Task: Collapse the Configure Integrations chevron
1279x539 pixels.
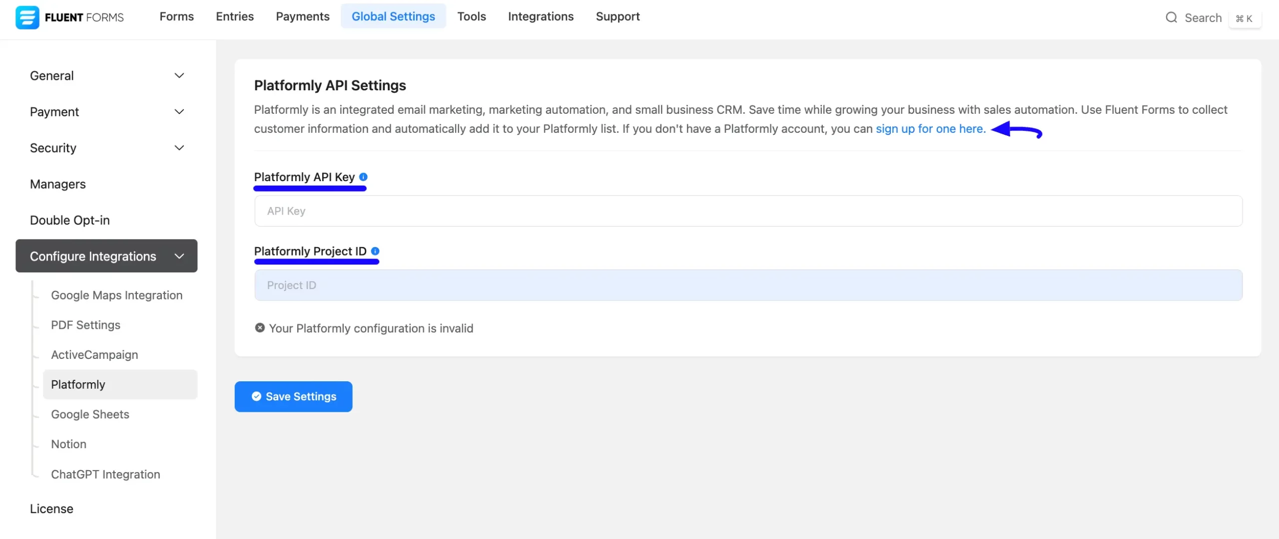Action: (179, 256)
